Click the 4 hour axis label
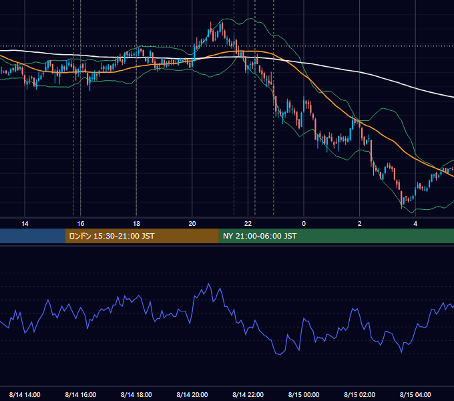This screenshot has width=454, height=401. 415,224
